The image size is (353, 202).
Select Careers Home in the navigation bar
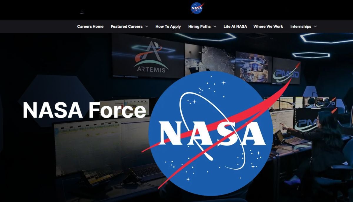click(90, 26)
